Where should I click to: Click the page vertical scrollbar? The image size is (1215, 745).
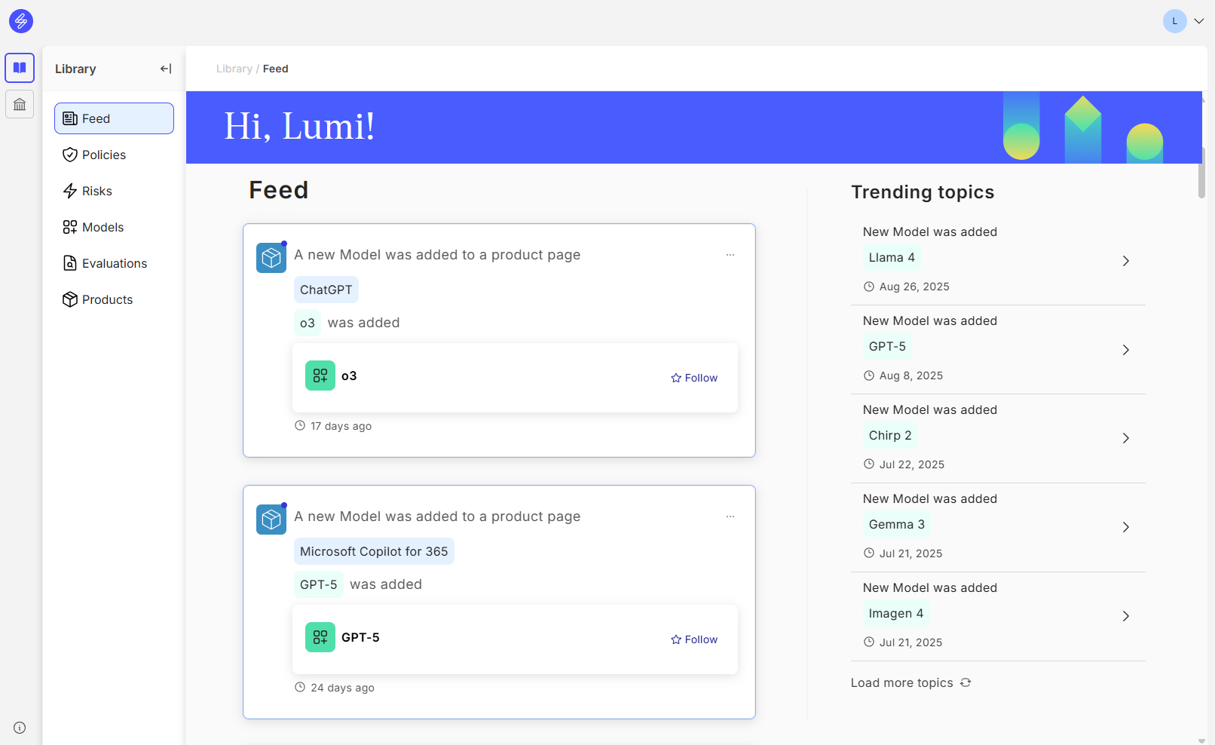pos(1201,173)
